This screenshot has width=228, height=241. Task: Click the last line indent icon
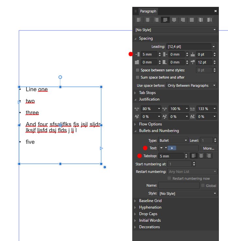165,62
